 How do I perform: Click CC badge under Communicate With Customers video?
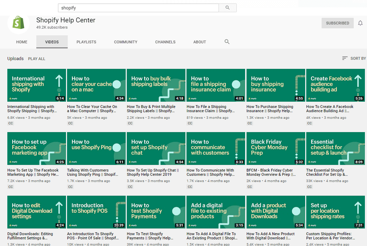tap(190, 187)
